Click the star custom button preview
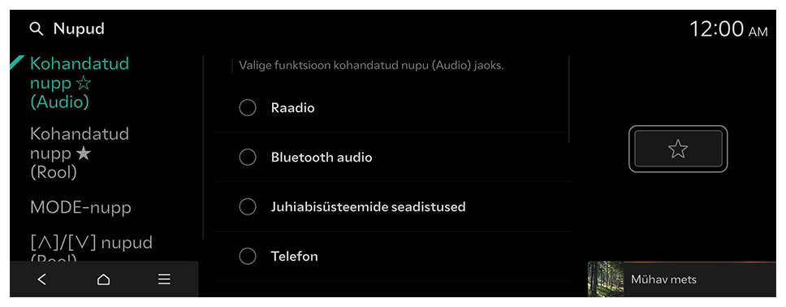The width and height of the screenshot is (786, 307). [678, 149]
